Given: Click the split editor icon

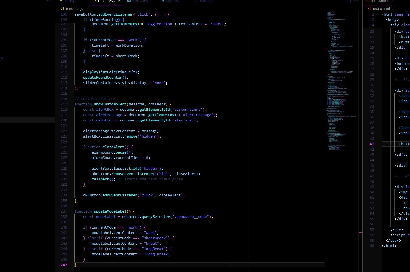Looking at the screenshot, I should pos(349,1).
